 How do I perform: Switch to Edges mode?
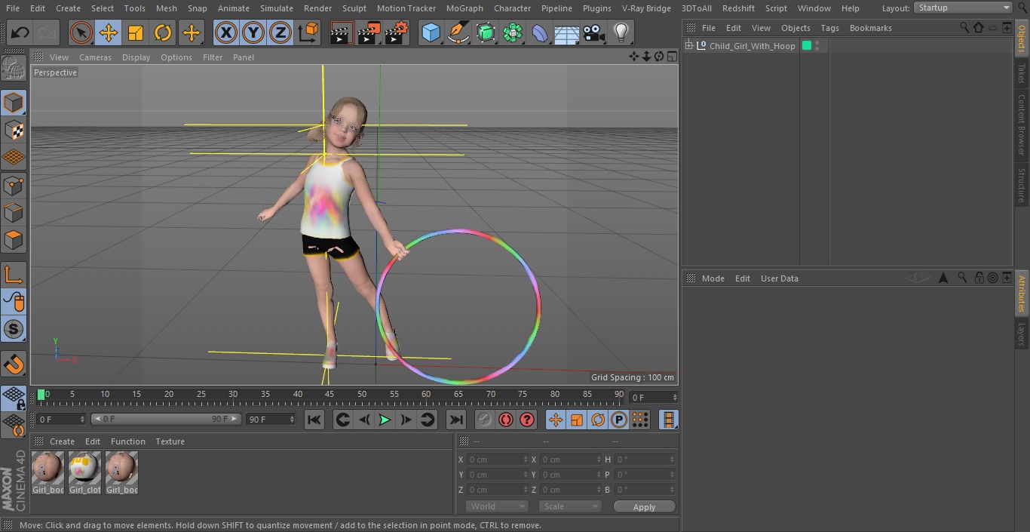14,213
